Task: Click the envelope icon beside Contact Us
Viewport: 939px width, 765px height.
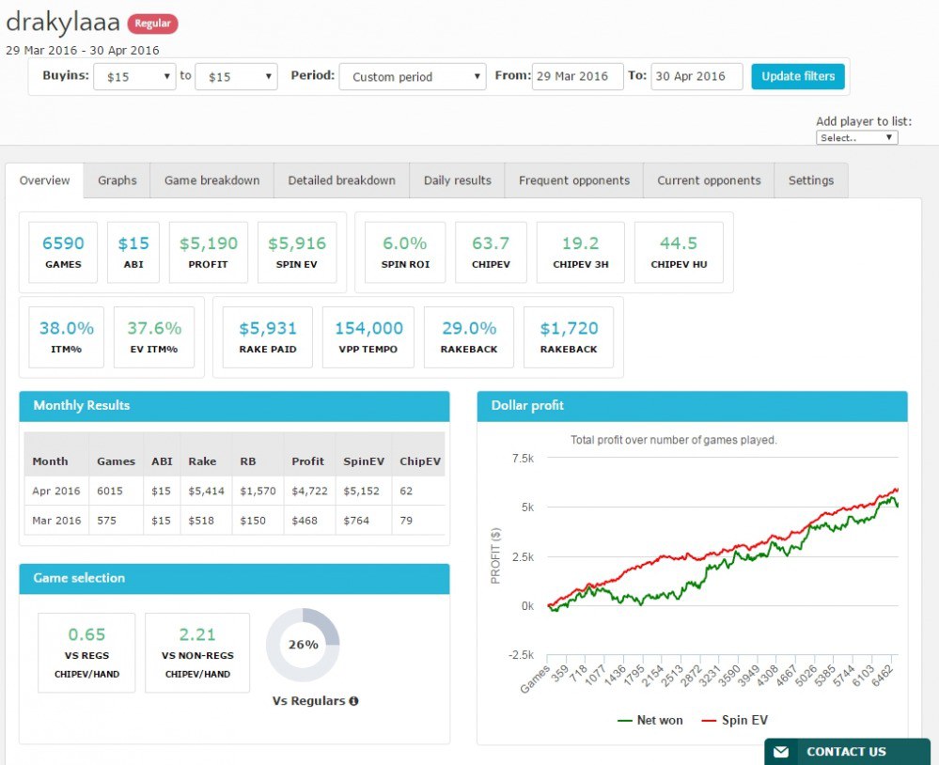Action: [x=781, y=752]
